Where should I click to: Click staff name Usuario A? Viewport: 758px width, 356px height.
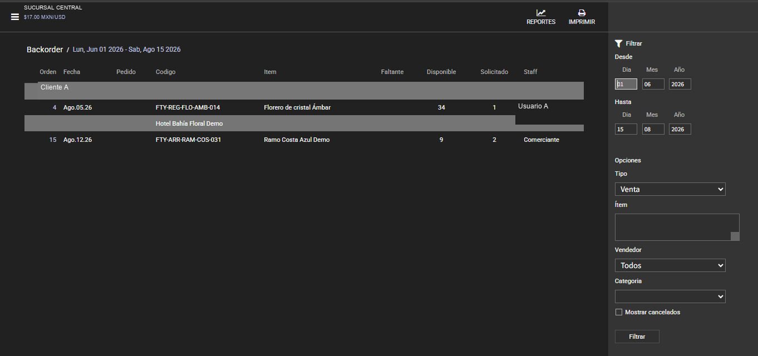click(x=533, y=106)
